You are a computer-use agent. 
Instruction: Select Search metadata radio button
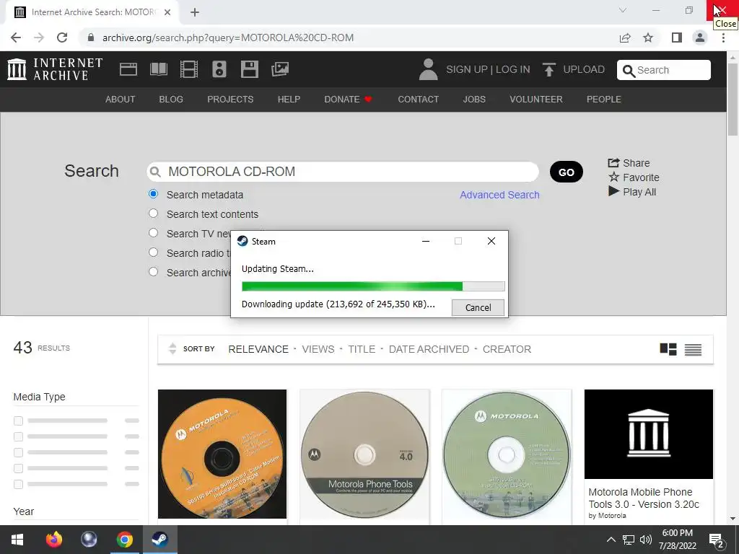pos(153,193)
